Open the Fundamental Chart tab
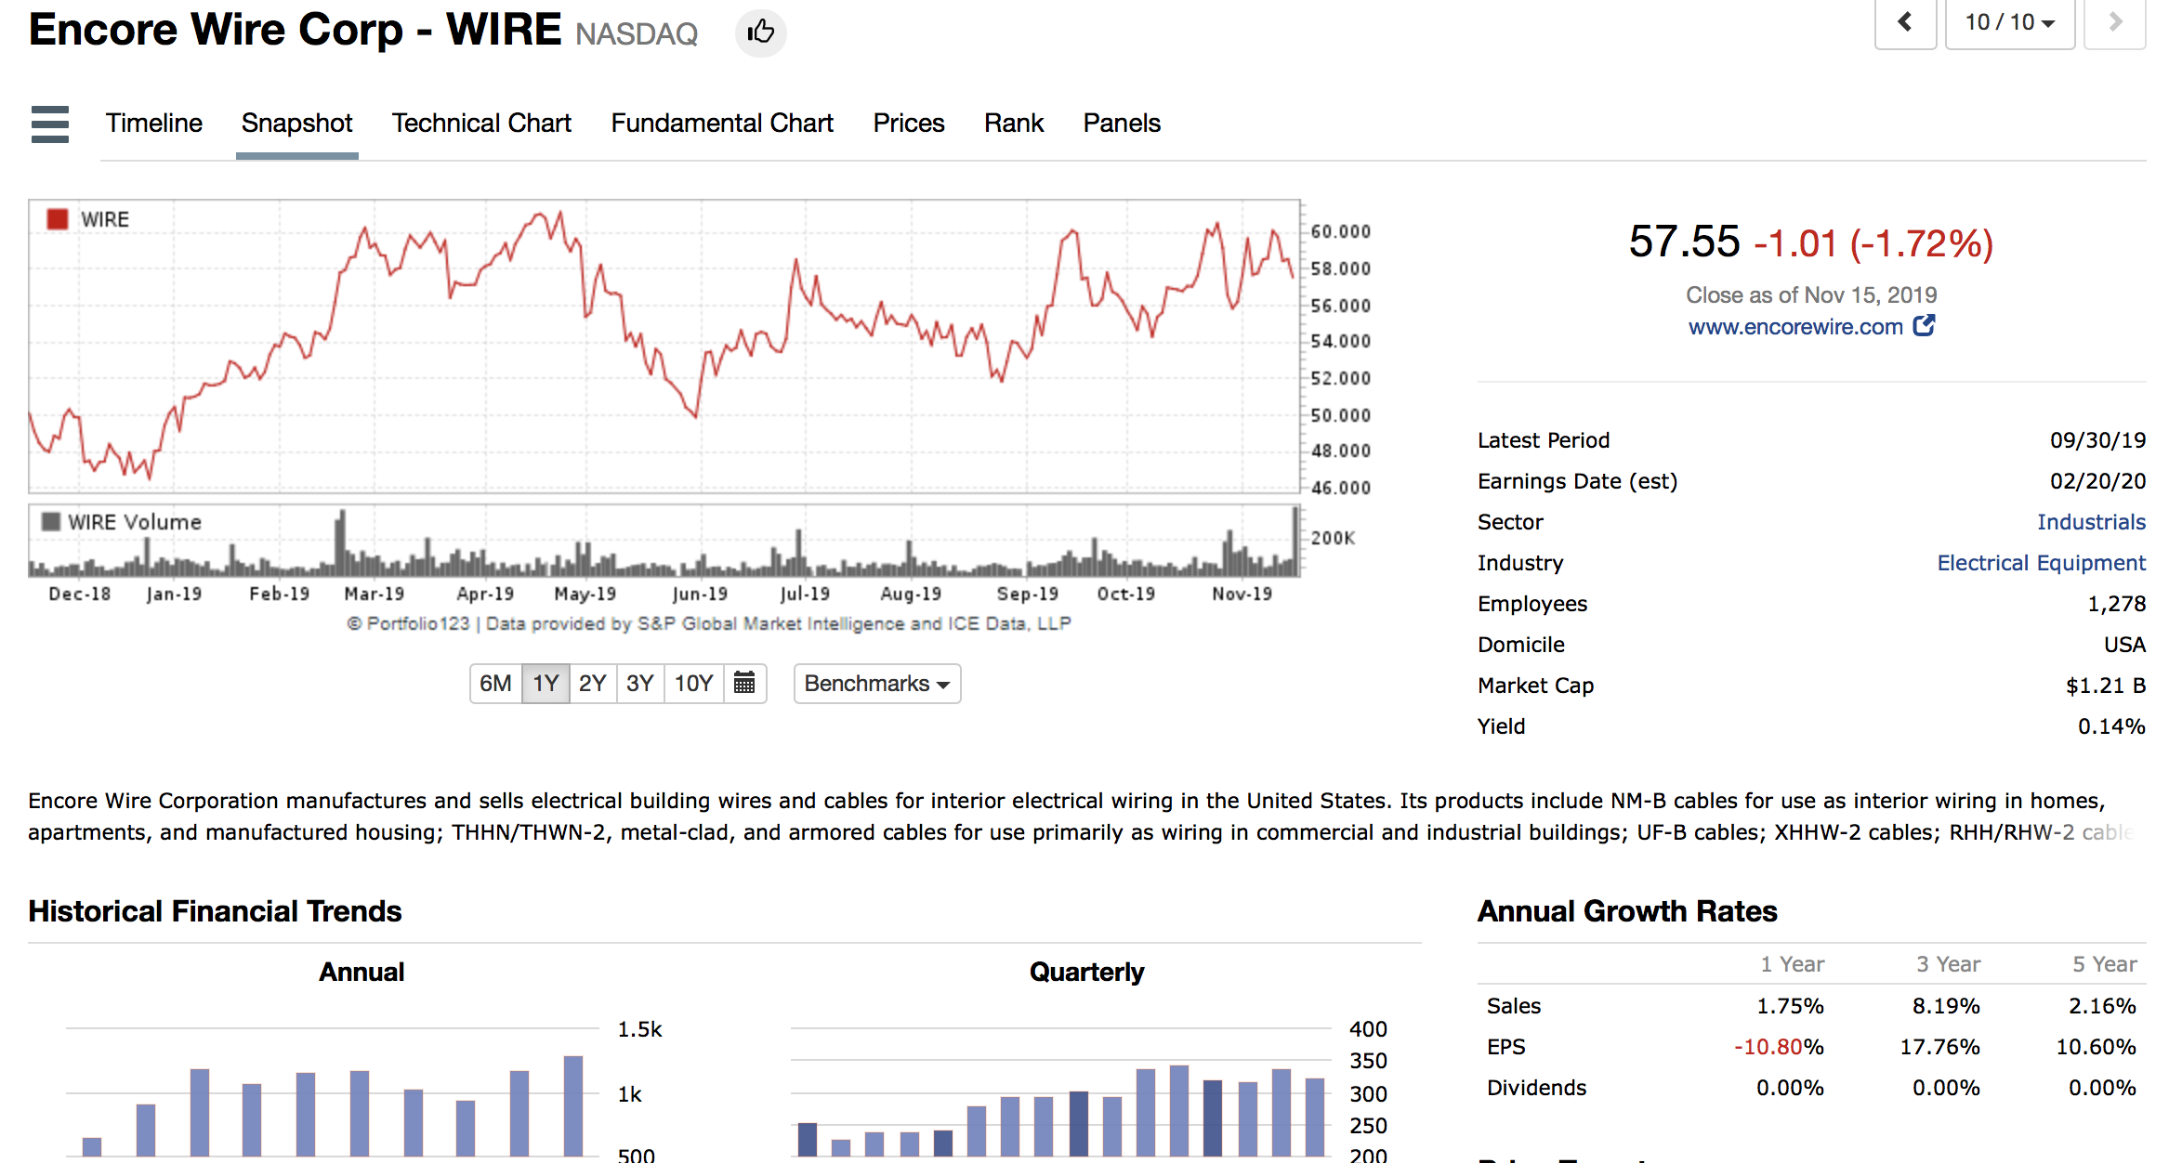Image resolution: width=2169 pixels, height=1163 pixels. coord(722,124)
